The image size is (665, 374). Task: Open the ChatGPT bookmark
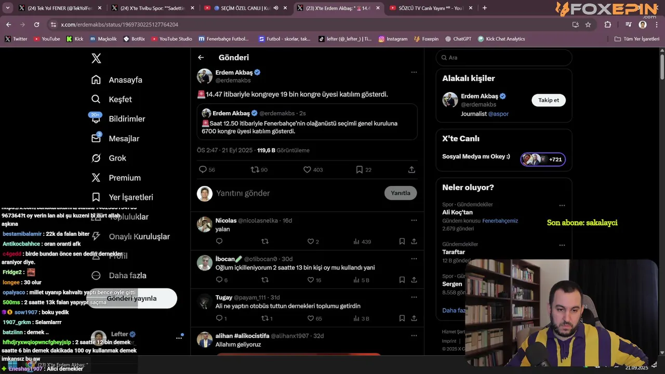click(458, 39)
